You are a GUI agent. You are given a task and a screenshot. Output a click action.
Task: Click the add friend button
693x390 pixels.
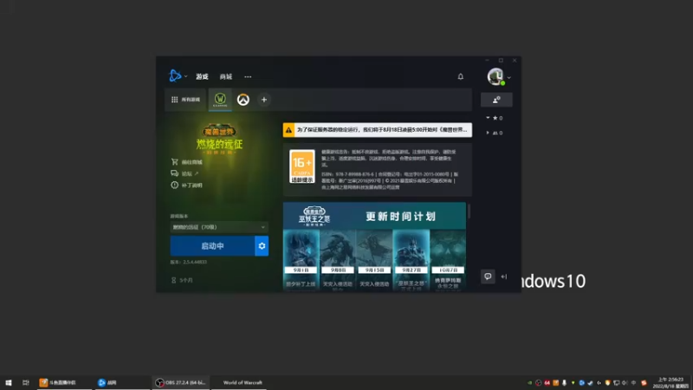click(496, 100)
